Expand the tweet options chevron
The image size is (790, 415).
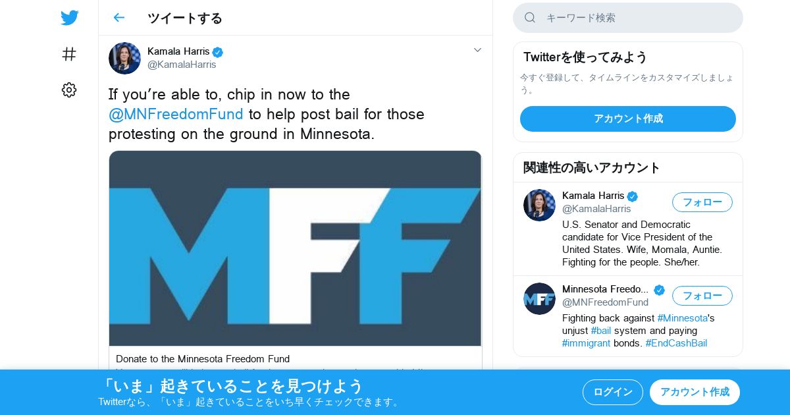point(478,50)
